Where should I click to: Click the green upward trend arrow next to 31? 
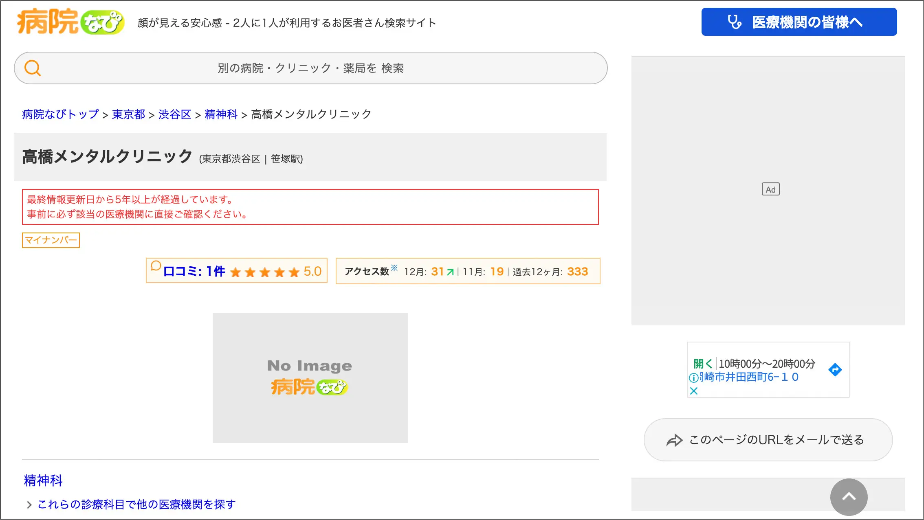click(449, 272)
